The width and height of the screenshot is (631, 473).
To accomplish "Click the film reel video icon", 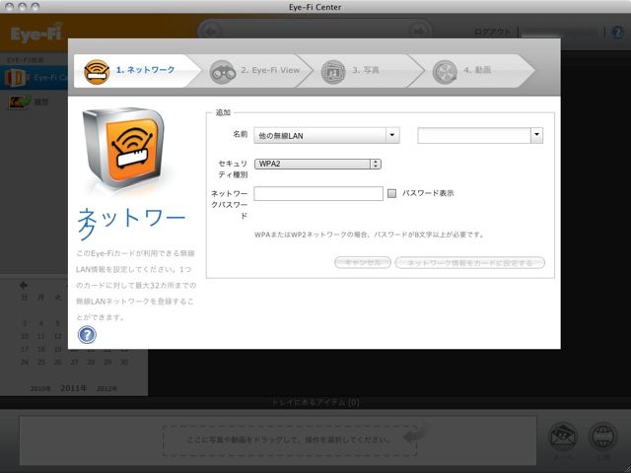I will tap(445, 72).
